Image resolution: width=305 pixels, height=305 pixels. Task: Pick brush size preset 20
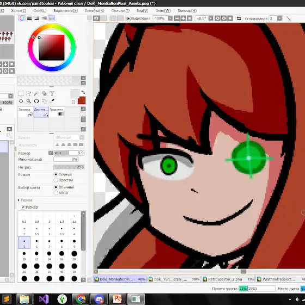pyautogui.click(x=74, y=255)
